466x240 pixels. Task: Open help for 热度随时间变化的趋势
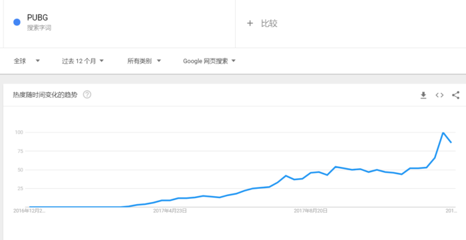87,95
